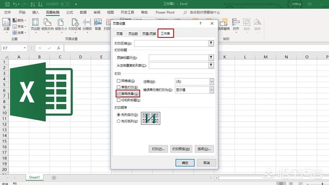Switch to 页面 (Page) tab in dialog
This screenshot has width=329, height=185.
pos(119,33)
